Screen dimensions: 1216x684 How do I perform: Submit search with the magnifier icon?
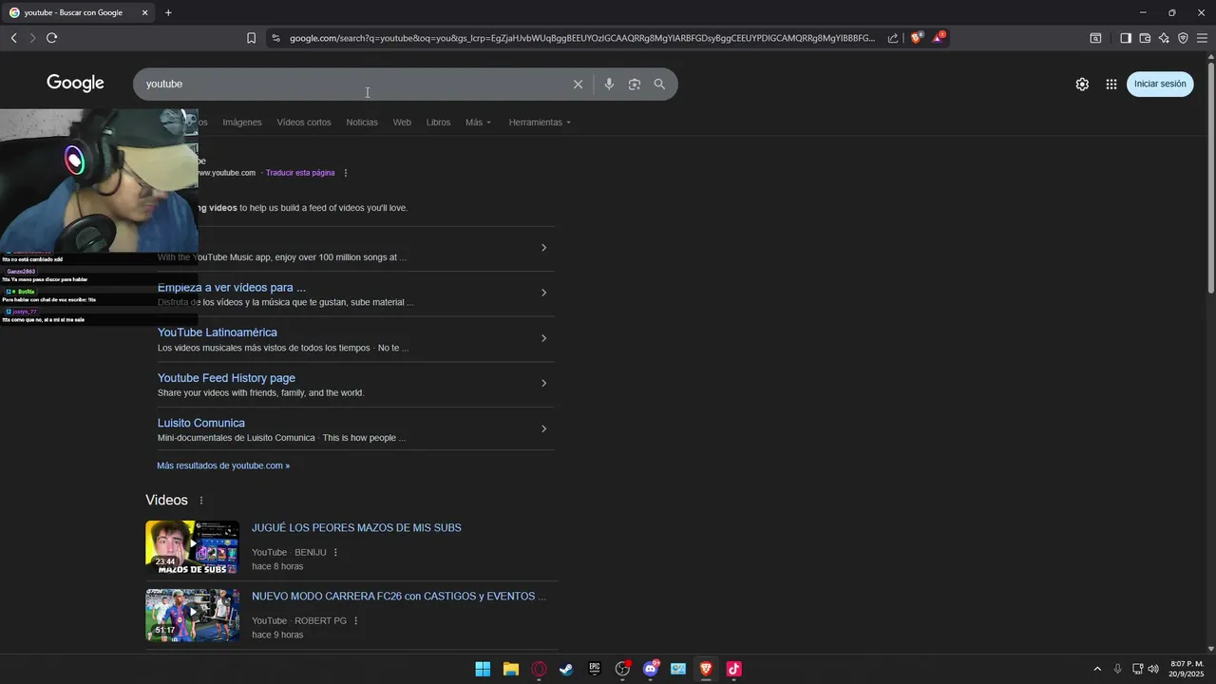pyautogui.click(x=659, y=84)
